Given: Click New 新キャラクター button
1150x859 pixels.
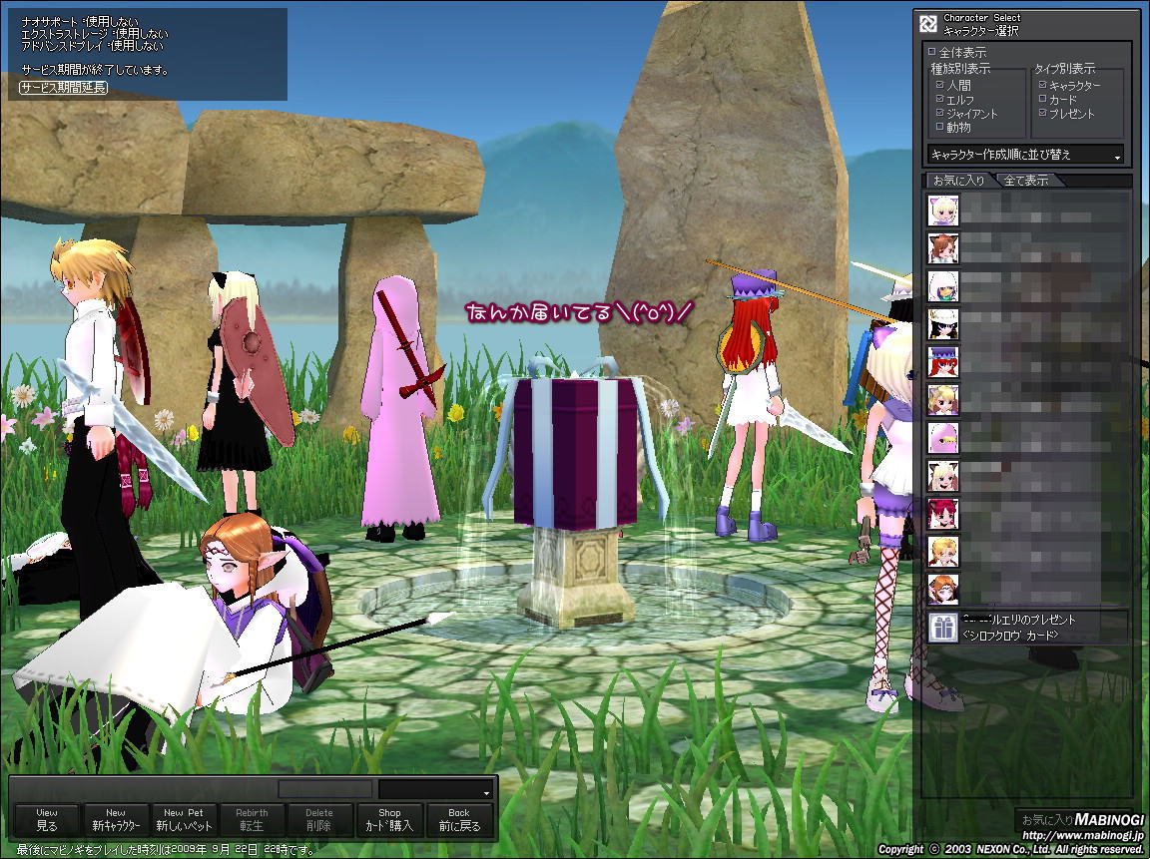Looking at the screenshot, I should [116, 819].
